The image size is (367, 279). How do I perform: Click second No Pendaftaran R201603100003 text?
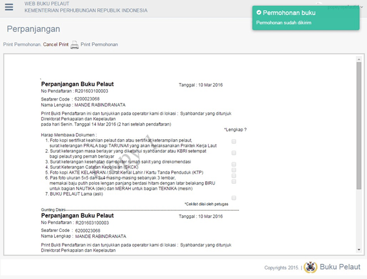pyautogui.click(x=75, y=222)
